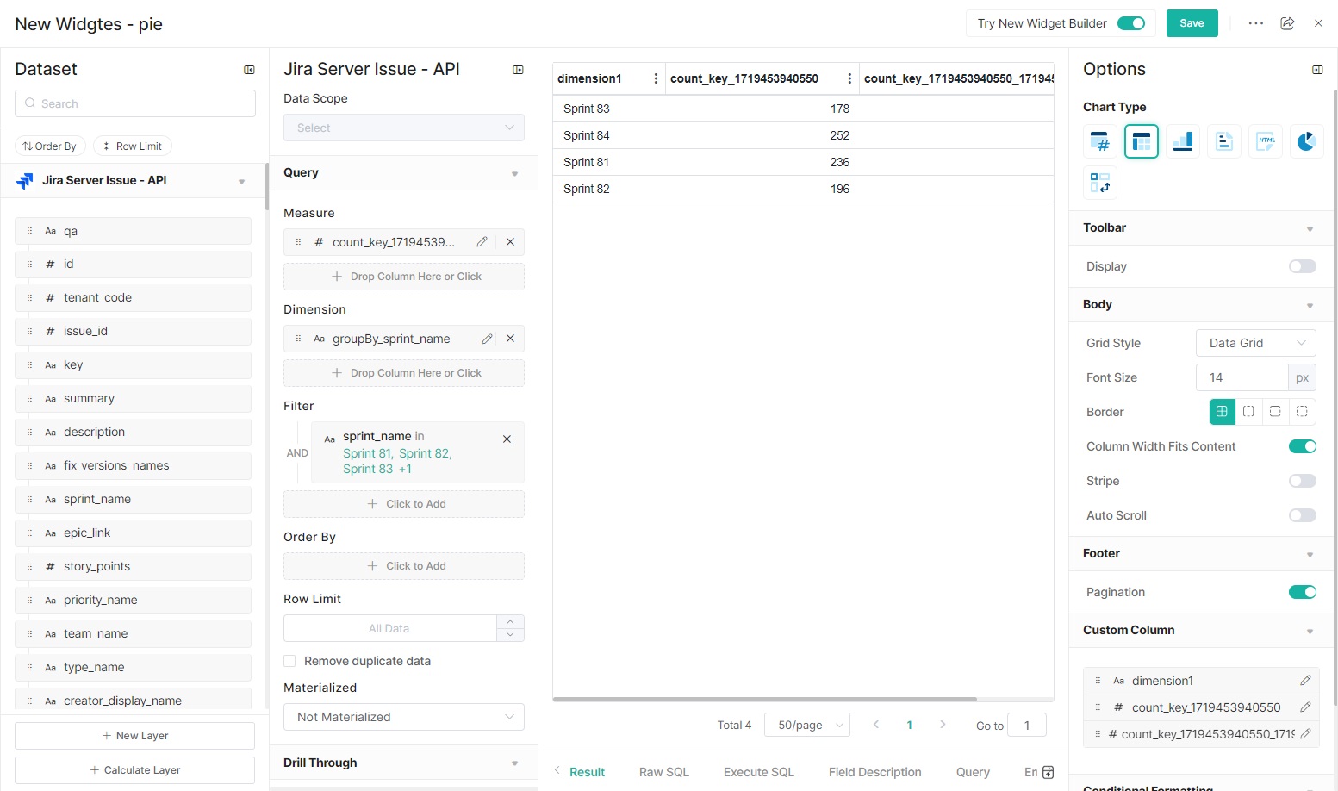Disable Column Width Fits Content
The width and height of the screenshot is (1338, 791).
(1302, 446)
